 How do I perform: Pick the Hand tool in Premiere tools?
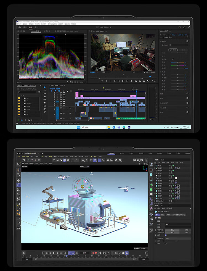coord(45,109)
